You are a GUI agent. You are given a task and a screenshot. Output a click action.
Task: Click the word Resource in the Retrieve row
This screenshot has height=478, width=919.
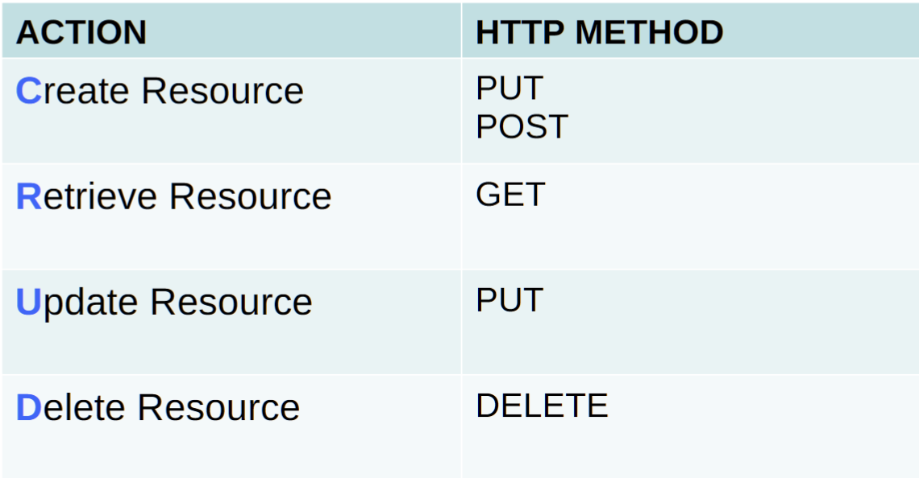click(250, 196)
